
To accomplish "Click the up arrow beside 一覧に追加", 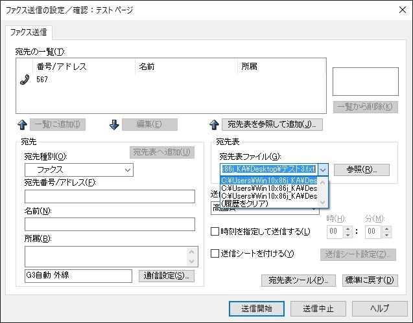I will [22, 124].
